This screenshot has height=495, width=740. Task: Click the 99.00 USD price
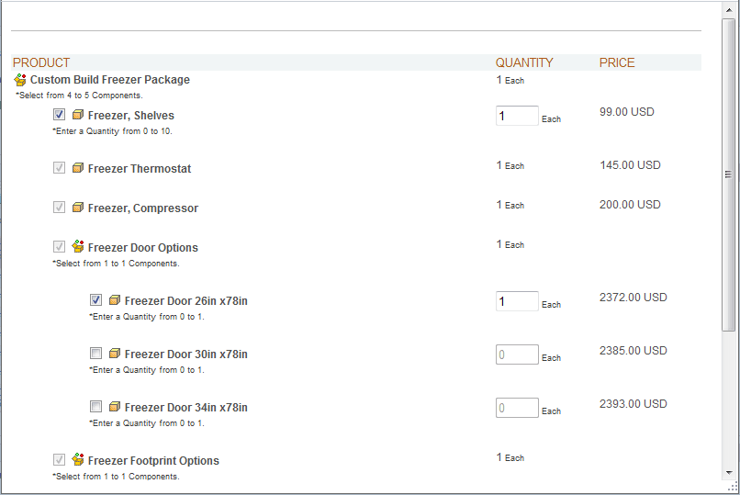(627, 112)
